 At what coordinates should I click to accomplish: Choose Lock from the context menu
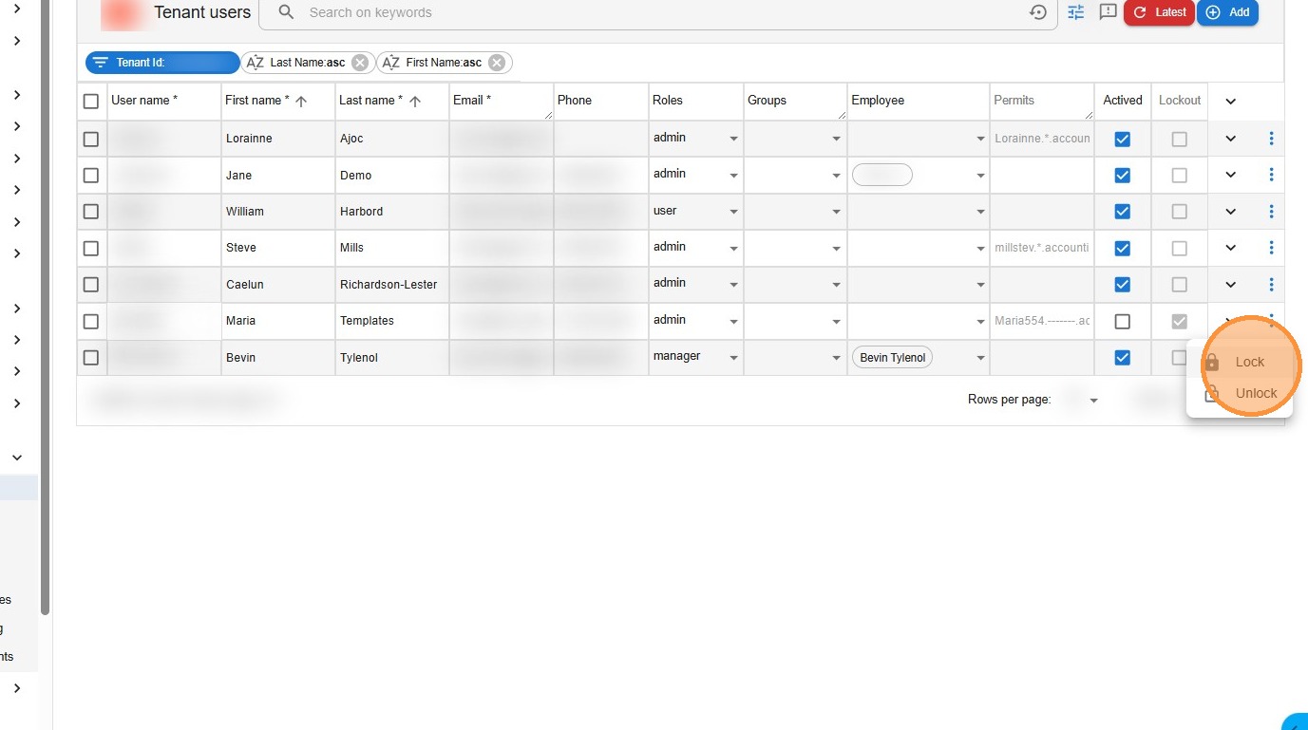point(1249,362)
